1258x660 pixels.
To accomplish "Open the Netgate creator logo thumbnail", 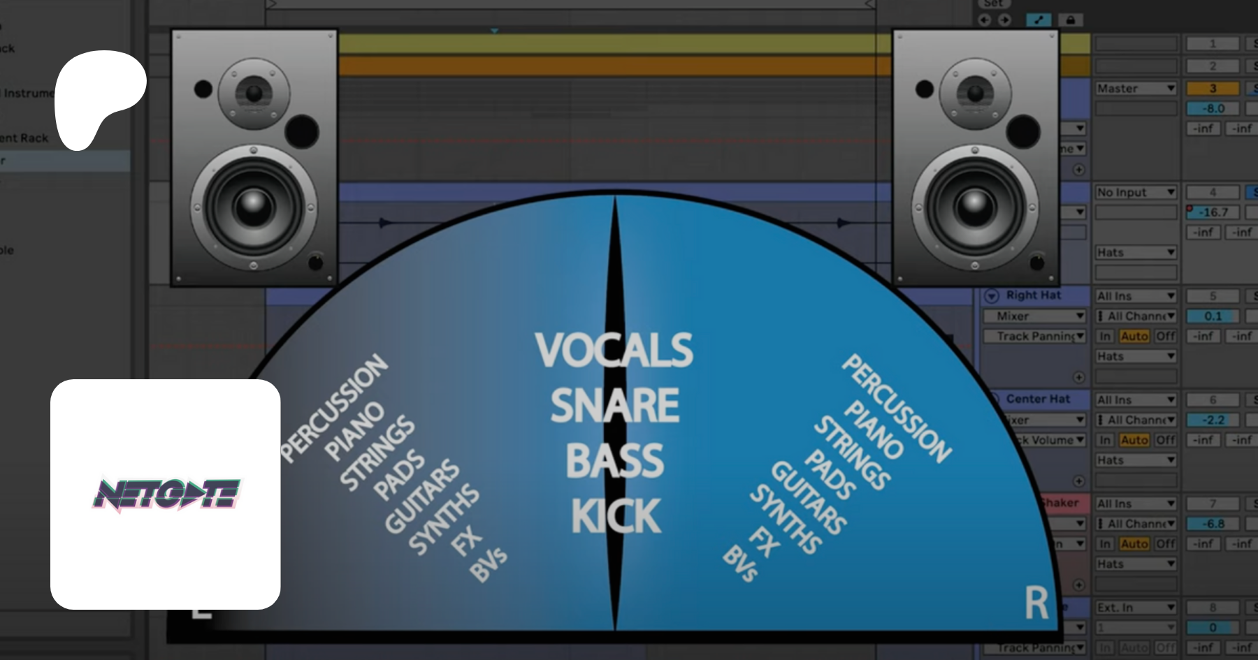I will tap(166, 494).
